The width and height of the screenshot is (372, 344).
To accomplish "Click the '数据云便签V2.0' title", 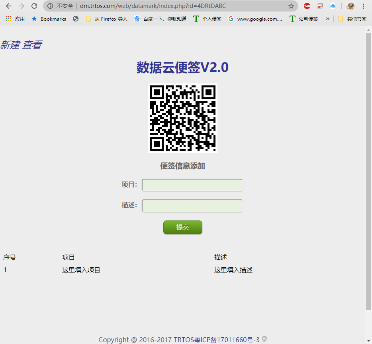I will pos(182,68).
